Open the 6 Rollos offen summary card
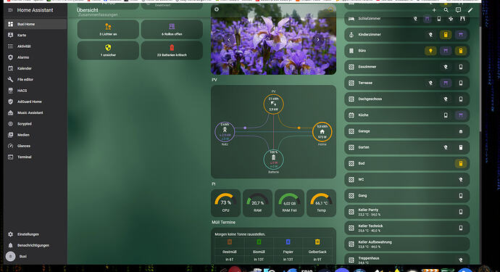 [172, 29]
